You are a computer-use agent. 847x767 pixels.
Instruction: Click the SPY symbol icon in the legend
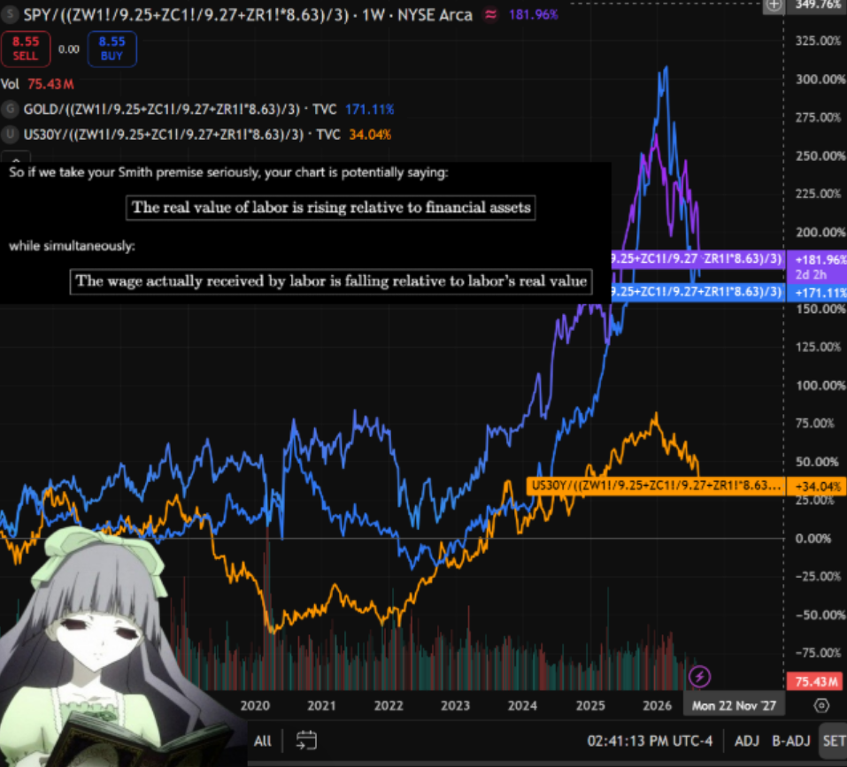(x=9, y=14)
